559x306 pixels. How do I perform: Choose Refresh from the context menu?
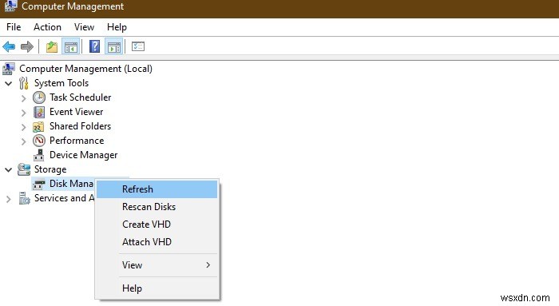(x=157, y=189)
